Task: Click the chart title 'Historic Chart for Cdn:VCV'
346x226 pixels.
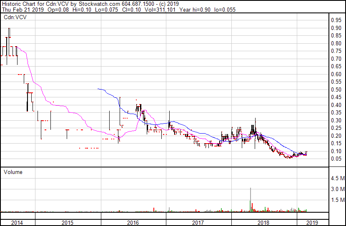Action: 35,4
